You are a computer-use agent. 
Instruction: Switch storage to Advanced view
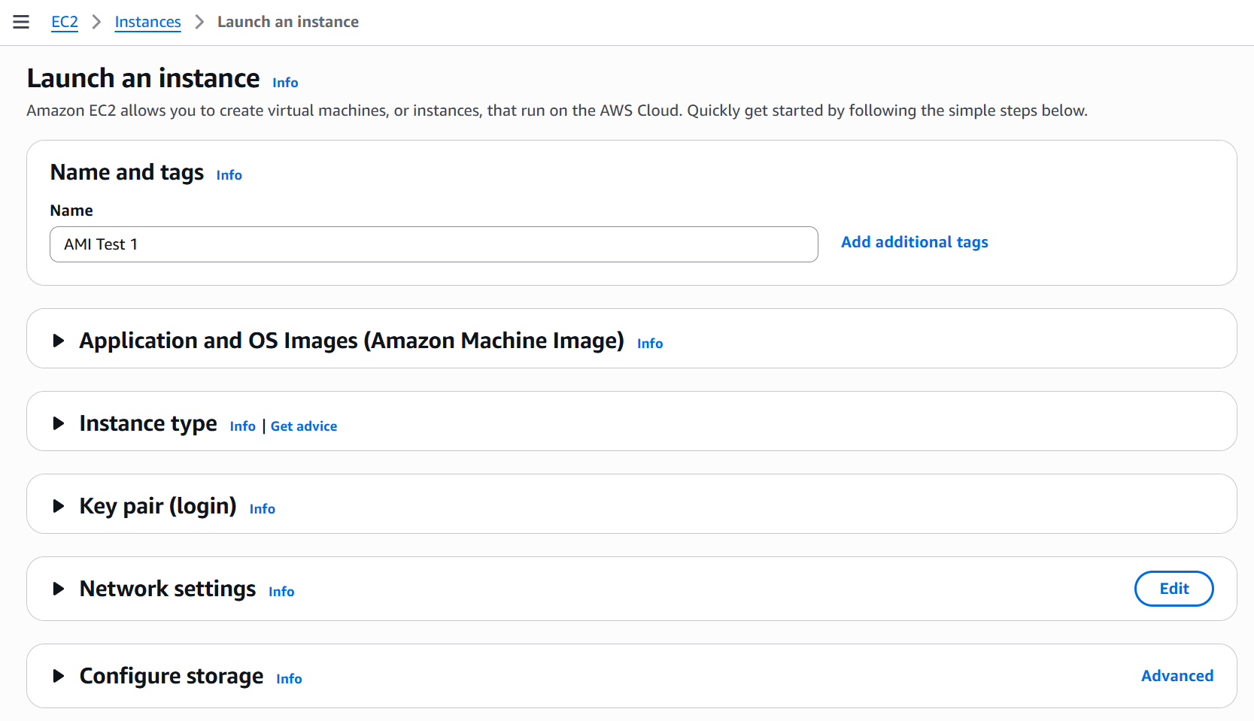1177,676
